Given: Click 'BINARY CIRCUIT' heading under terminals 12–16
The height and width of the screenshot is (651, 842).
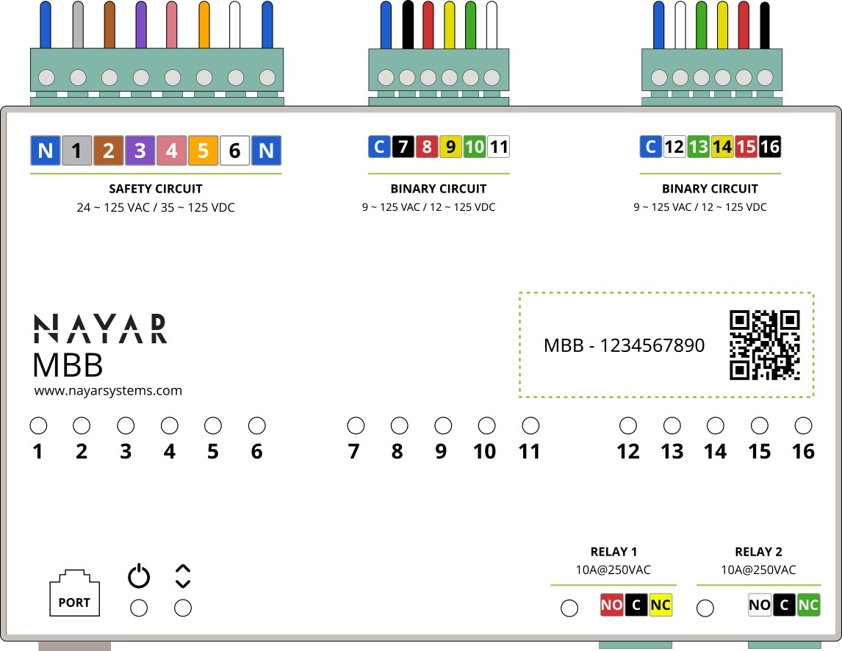Looking at the screenshot, I should click(x=710, y=189).
